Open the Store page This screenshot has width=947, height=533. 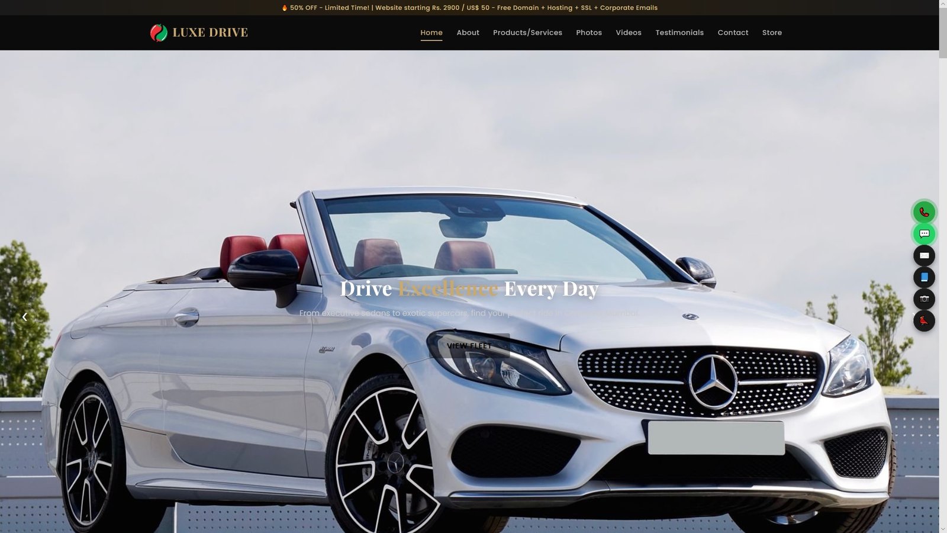click(772, 33)
